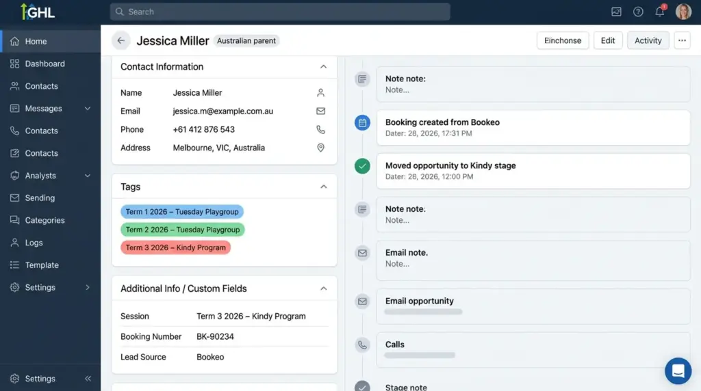The width and height of the screenshot is (701, 391).
Task: Open the Moved opportunity to Kindy stage card
Action: tap(533, 171)
